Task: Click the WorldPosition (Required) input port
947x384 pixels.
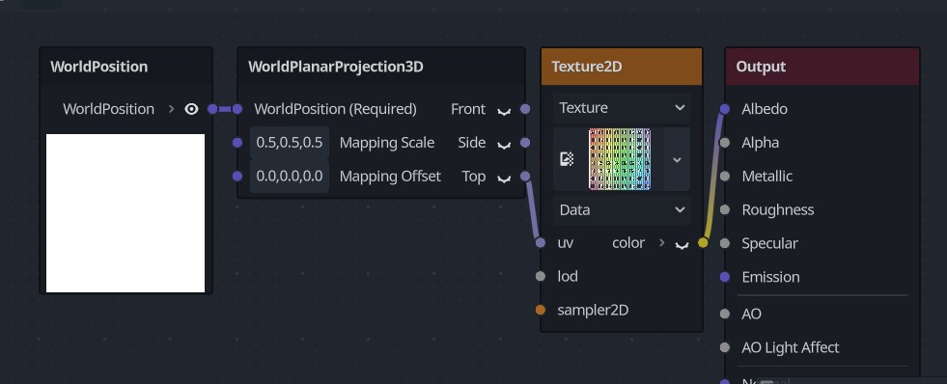Action: (237, 109)
